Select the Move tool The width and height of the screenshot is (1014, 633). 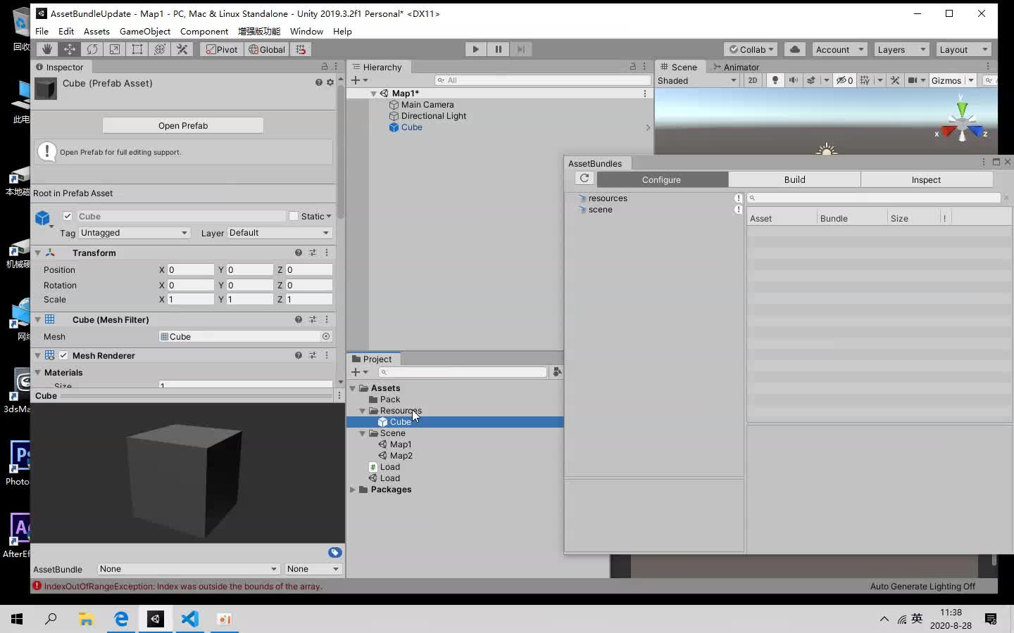tap(69, 49)
